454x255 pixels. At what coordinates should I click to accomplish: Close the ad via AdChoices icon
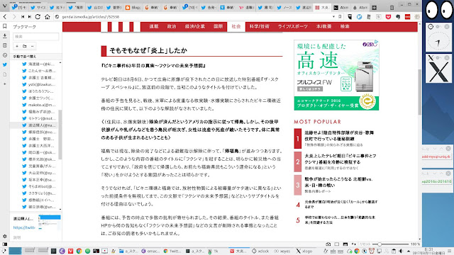[376, 42]
